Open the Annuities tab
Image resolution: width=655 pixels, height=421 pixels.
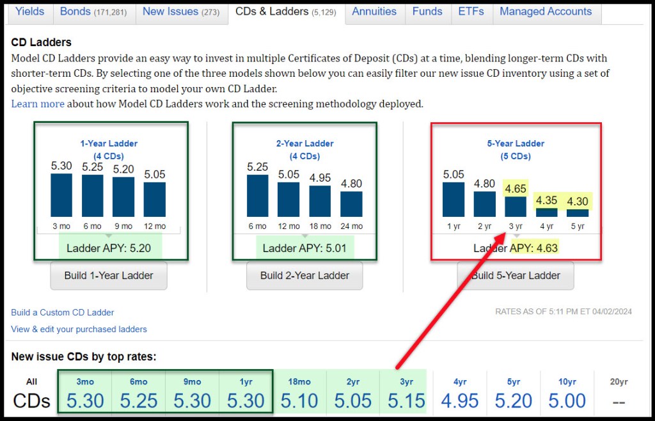[374, 12]
